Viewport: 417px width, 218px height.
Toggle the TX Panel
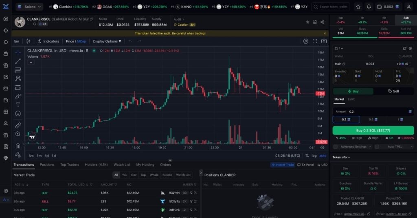[x=305, y=165]
